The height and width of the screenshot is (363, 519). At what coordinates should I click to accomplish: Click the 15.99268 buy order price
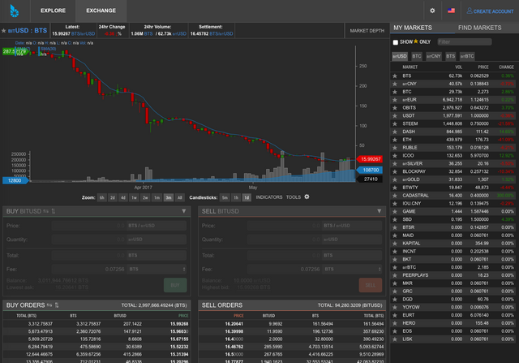[x=179, y=324]
